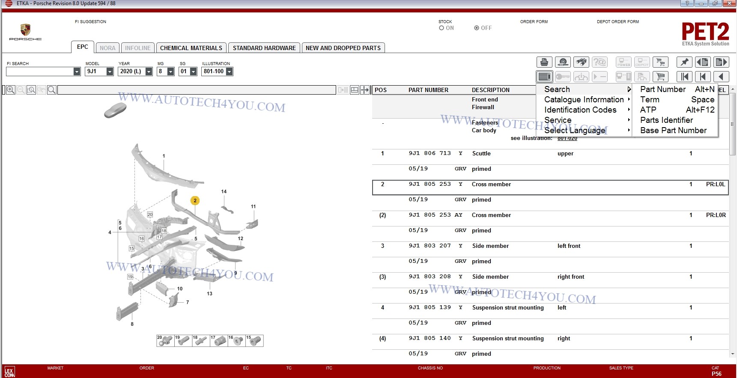Open the YEAR dropdown showing 2020 (L)
Image resolution: width=737 pixels, height=378 pixels.
[x=149, y=71]
